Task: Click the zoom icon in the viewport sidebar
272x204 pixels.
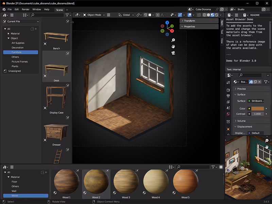Action: coord(173,40)
